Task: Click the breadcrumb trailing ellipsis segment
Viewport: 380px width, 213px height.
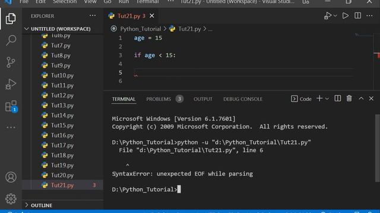Action: [210, 29]
